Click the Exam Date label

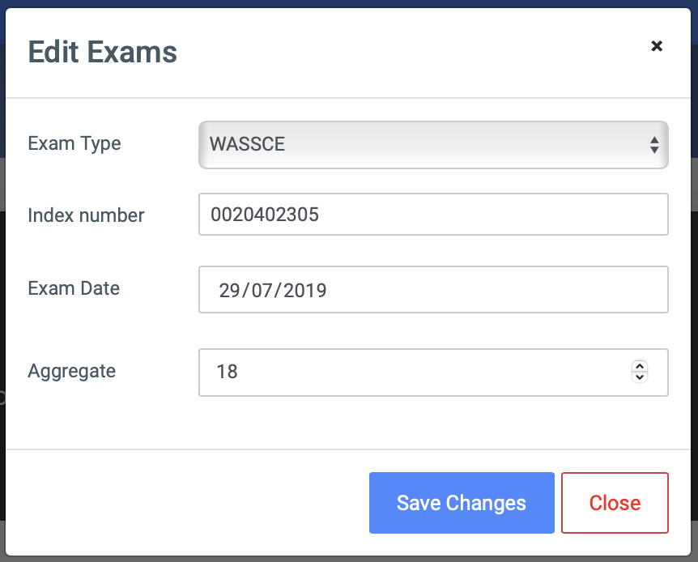point(74,288)
